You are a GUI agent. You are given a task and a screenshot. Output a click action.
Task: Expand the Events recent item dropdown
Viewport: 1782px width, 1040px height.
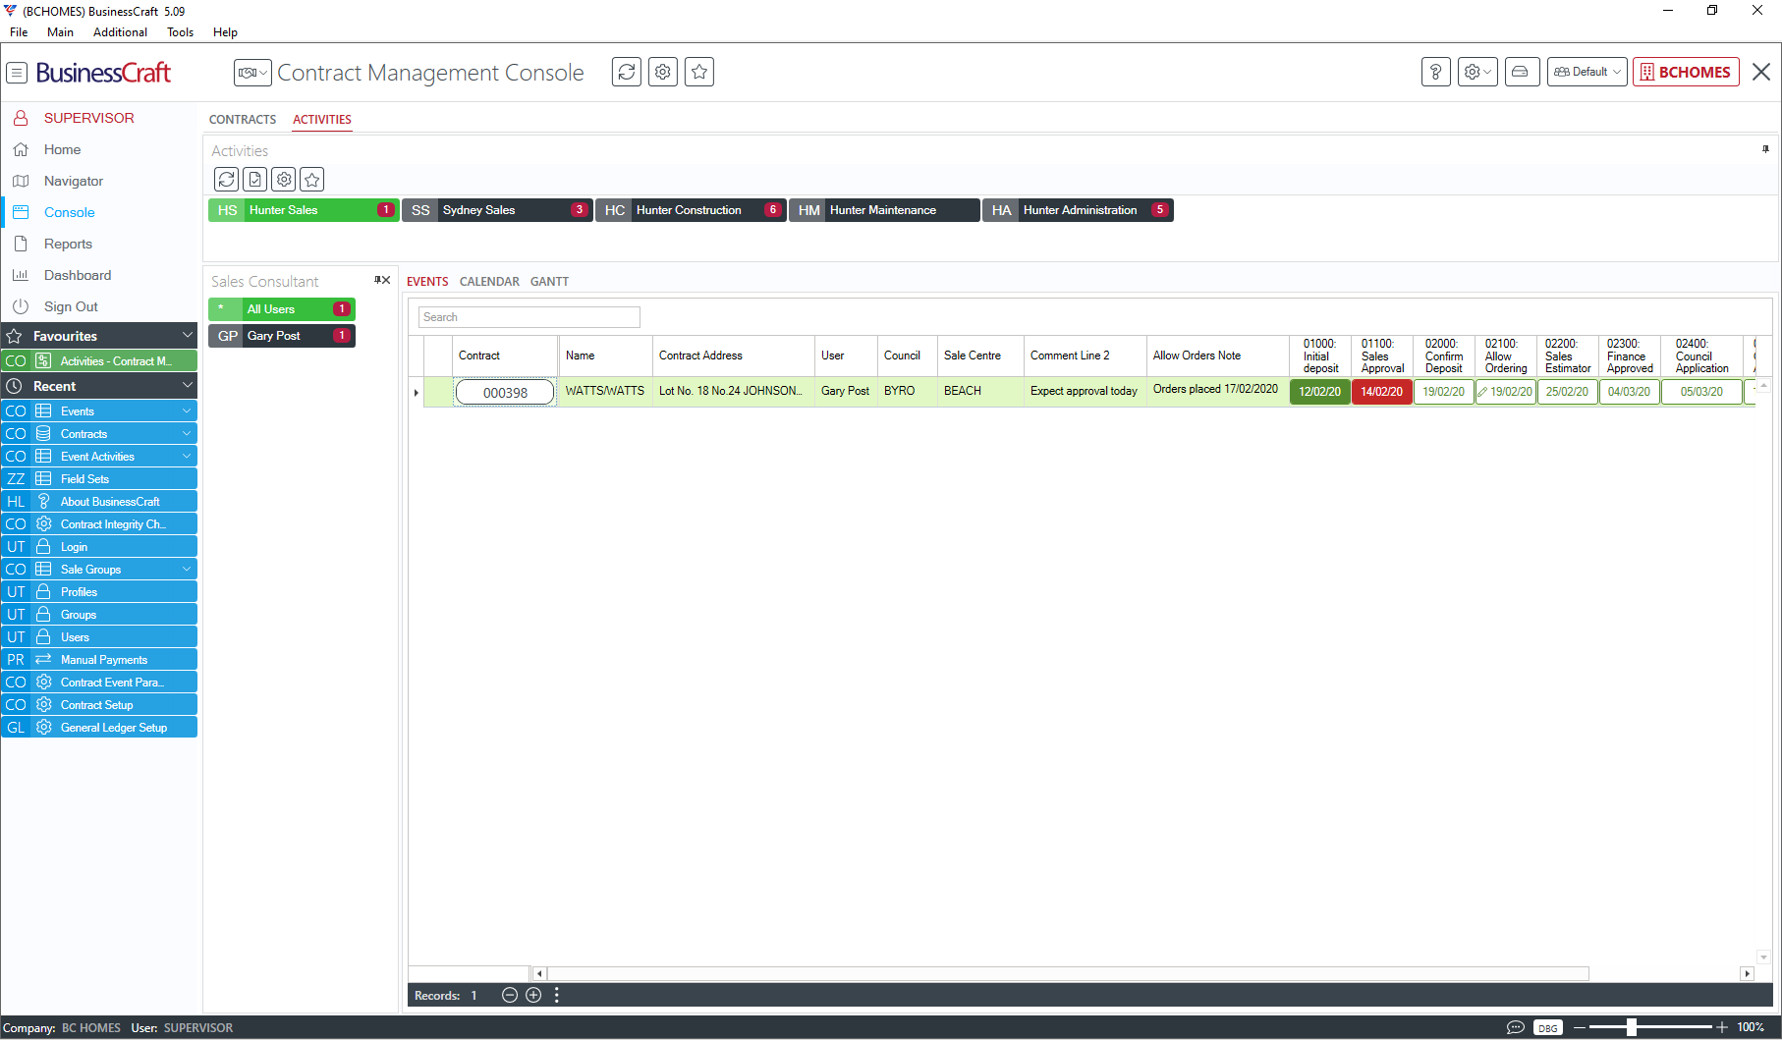tap(187, 411)
